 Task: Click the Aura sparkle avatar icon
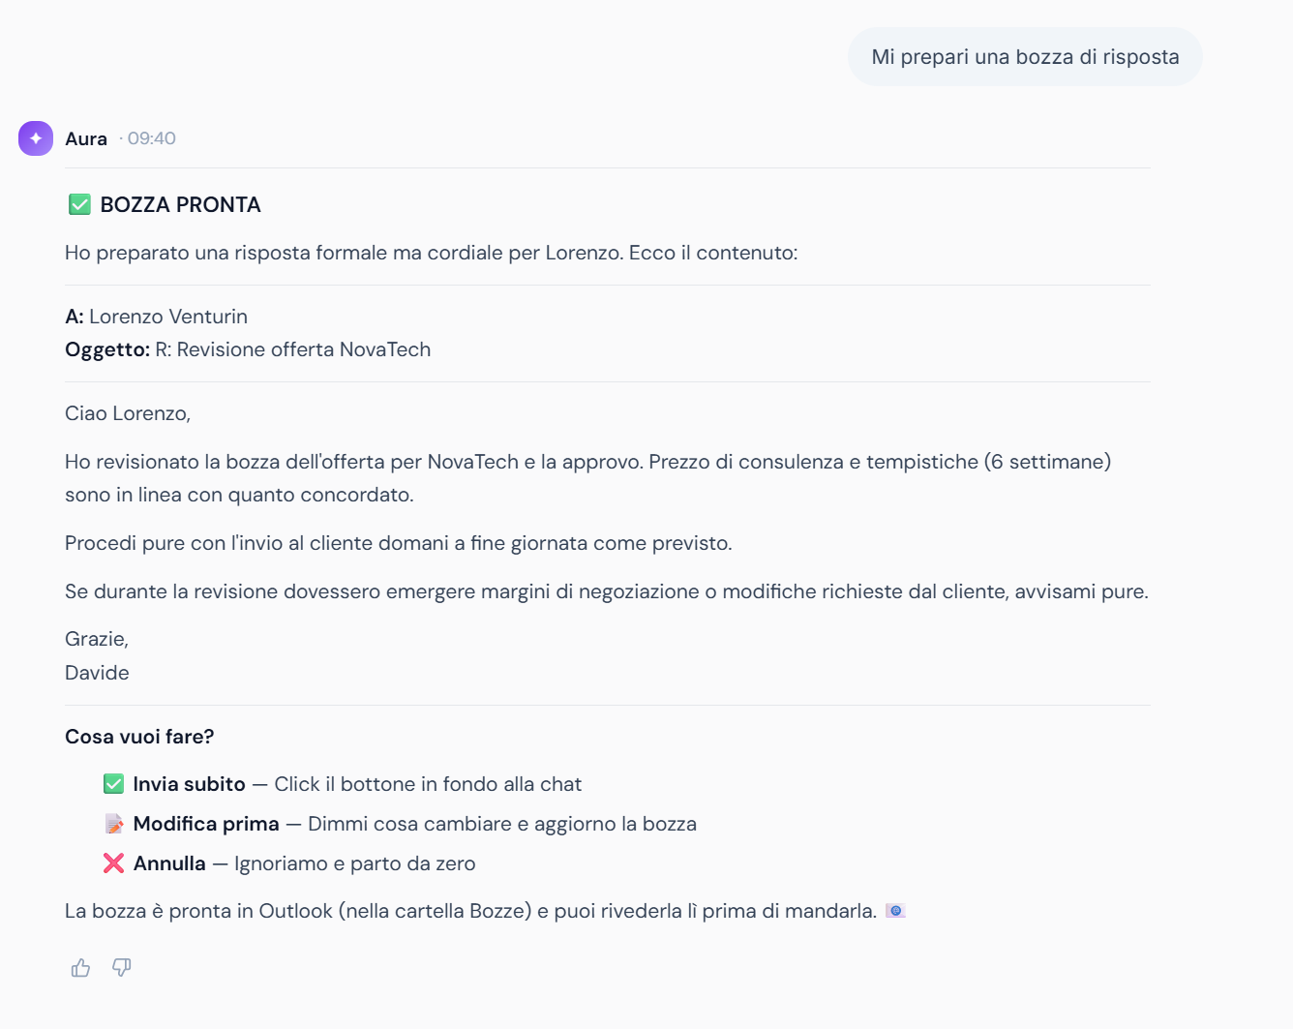point(36,138)
